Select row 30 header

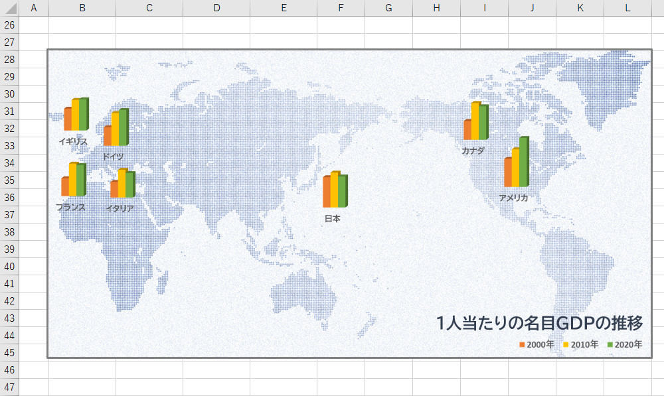[x=9, y=94]
